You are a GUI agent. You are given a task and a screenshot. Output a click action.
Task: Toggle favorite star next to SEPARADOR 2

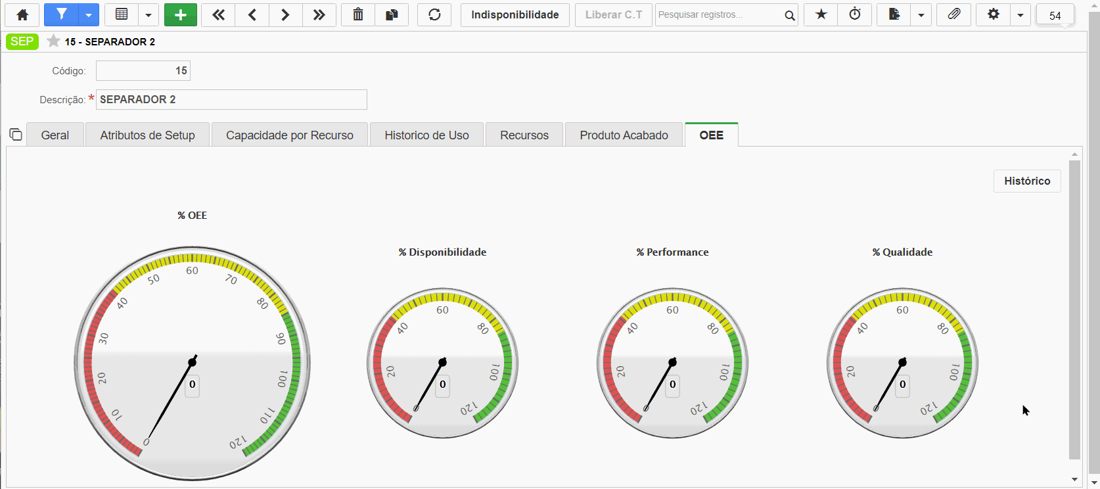tap(53, 41)
